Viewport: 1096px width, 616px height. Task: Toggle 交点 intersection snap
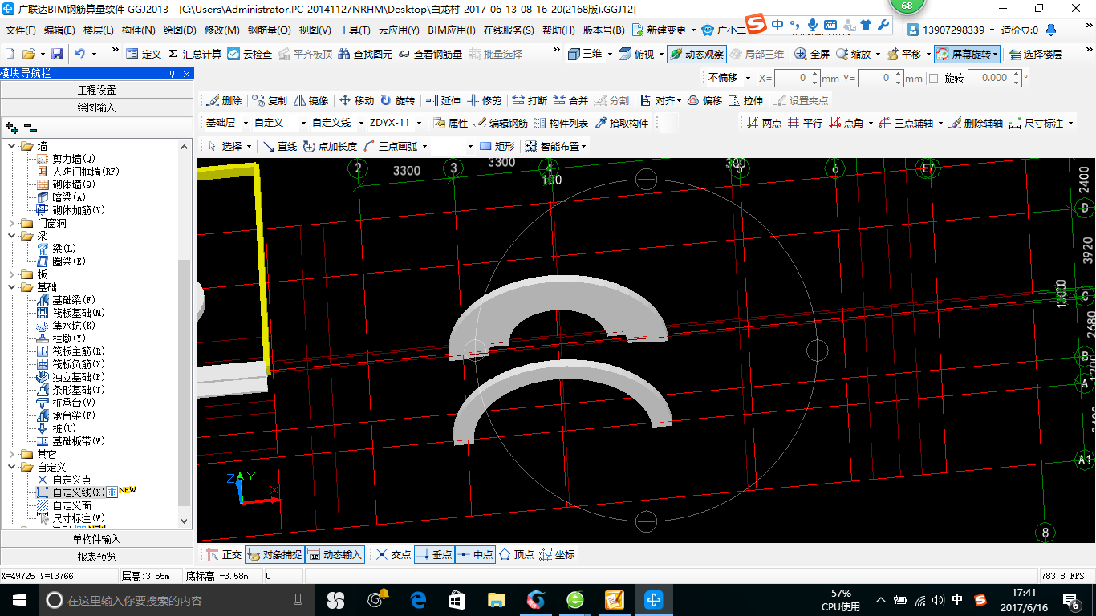[x=394, y=554]
